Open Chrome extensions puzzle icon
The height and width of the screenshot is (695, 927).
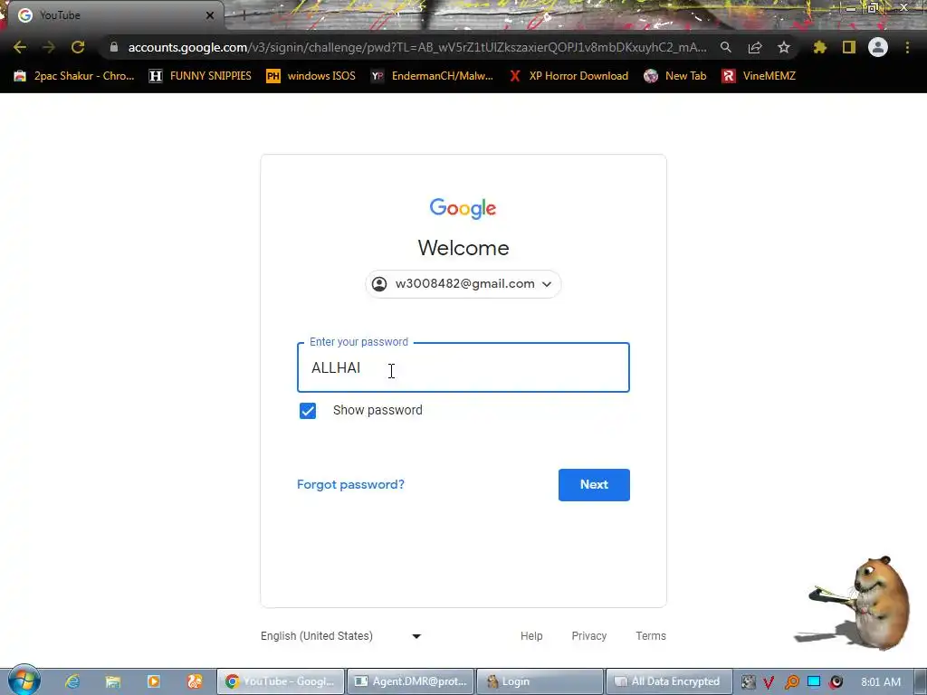819,47
